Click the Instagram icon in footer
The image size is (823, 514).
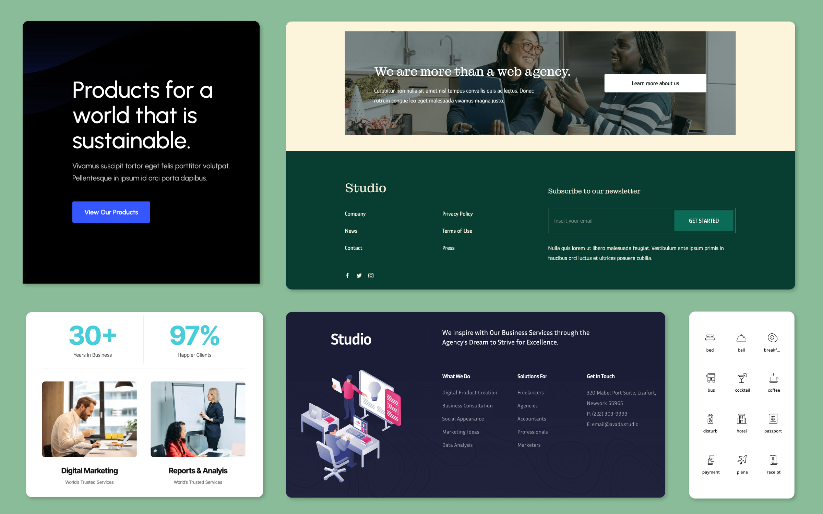(x=371, y=276)
